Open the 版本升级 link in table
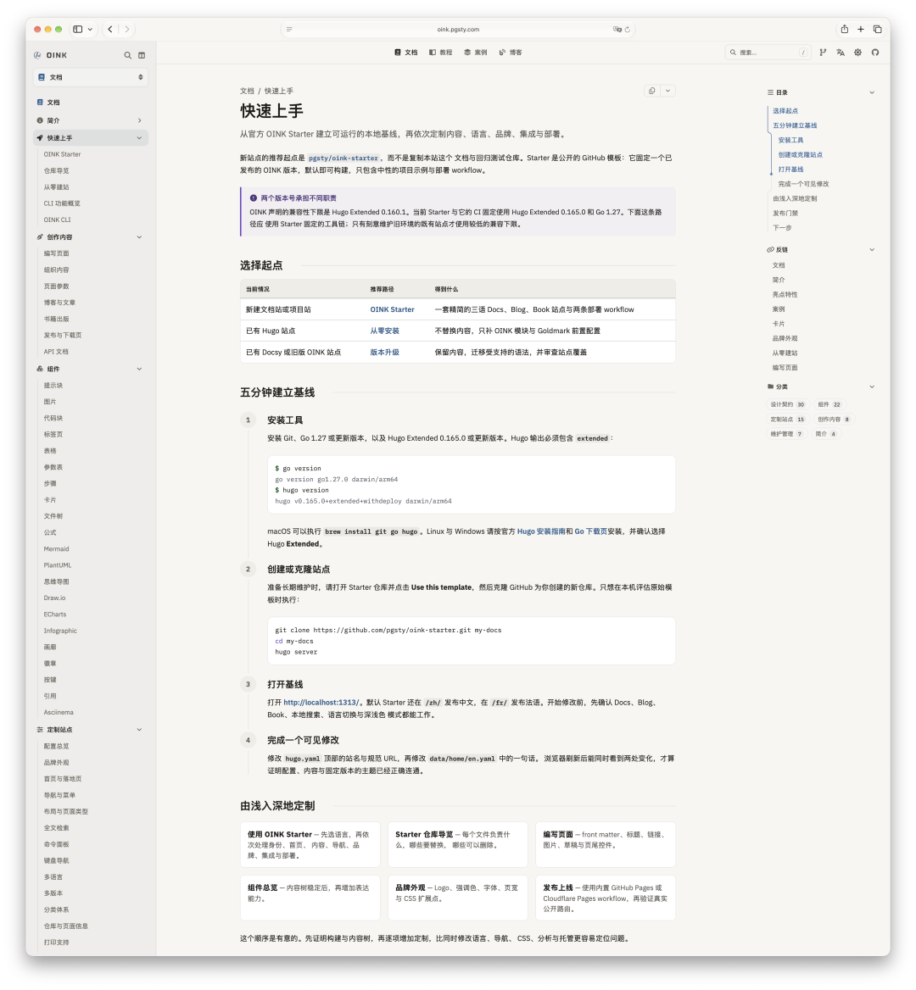The image size is (916, 990). point(385,353)
